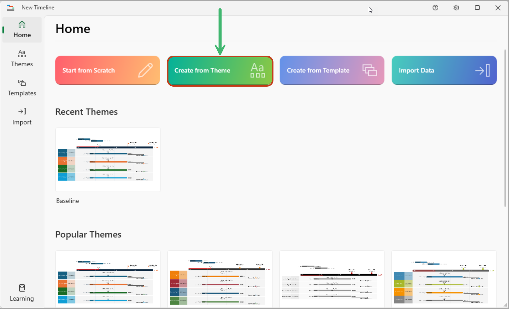This screenshot has width=509, height=309.
Task: Open the Help question mark icon
Action: (435, 8)
